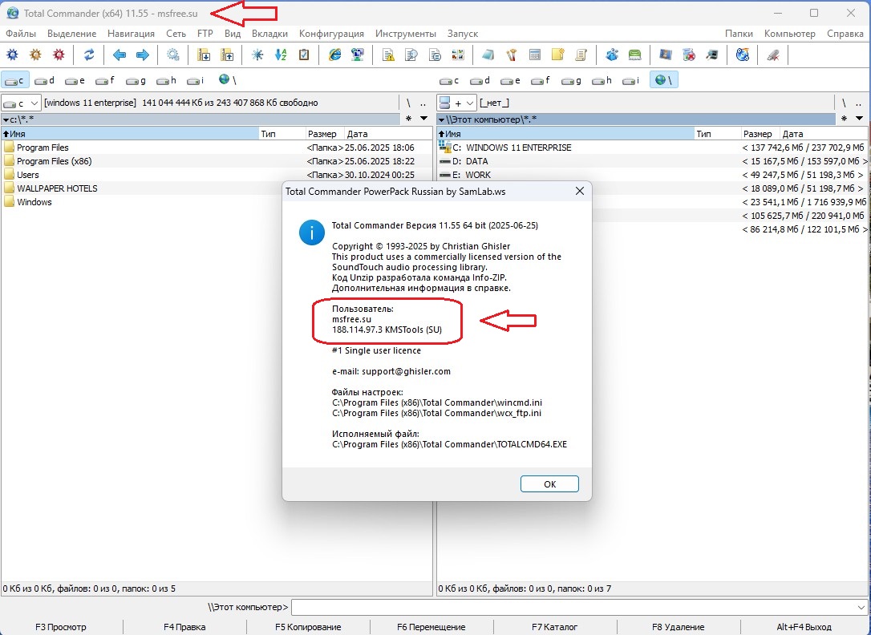The image size is (871, 635).
Task: Launch the calculator toolbar icon
Action: pos(535,55)
